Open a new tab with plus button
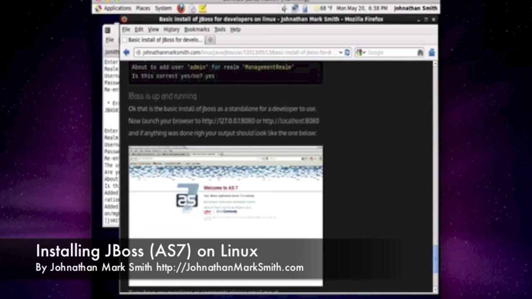The image size is (532, 299). pyautogui.click(x=210, y=40)
